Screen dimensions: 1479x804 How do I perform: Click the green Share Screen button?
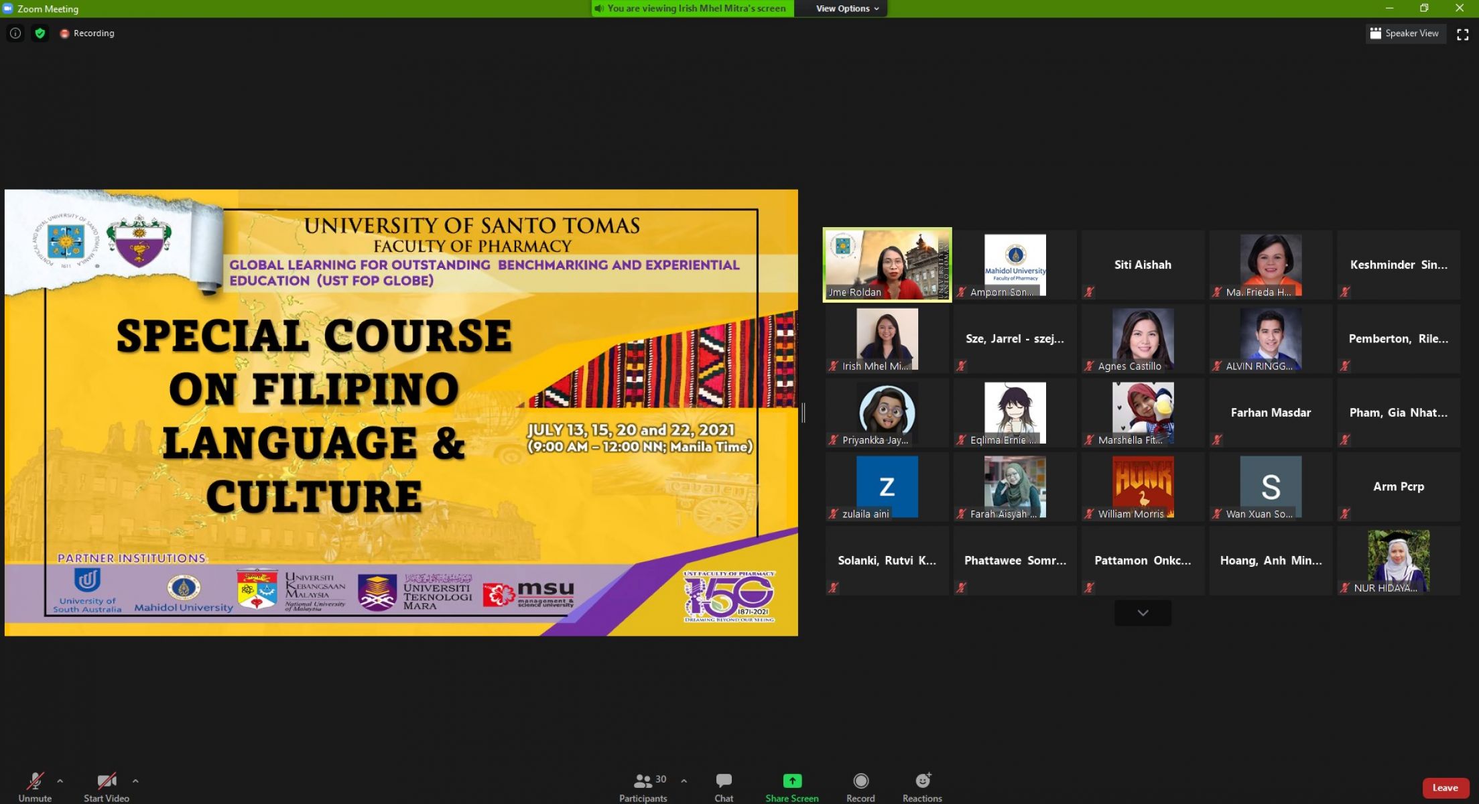click(792, 787)
